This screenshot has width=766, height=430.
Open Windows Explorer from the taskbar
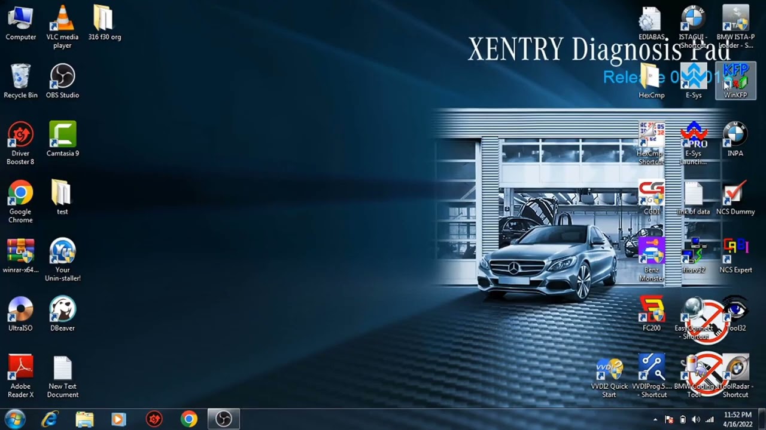[84, 419]
